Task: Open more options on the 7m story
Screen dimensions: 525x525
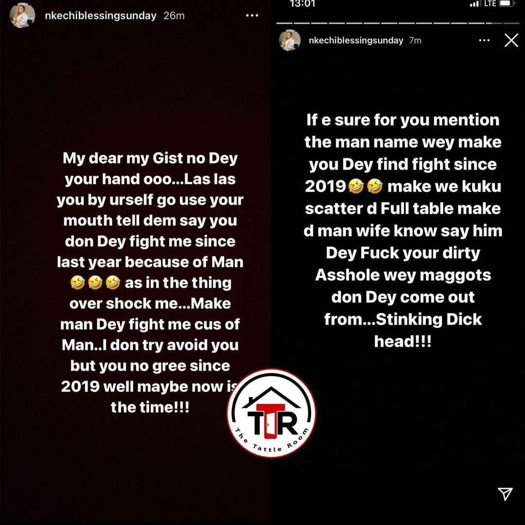Action: (484, 40)
